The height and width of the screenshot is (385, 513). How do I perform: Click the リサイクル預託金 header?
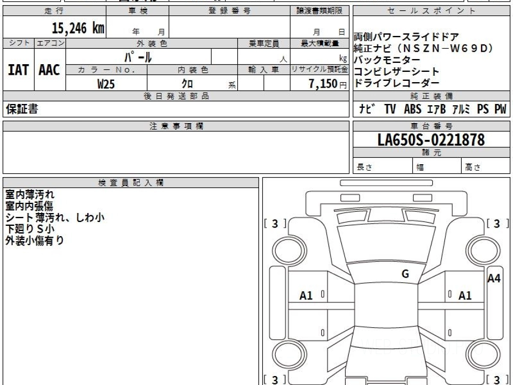[x=320, y=70]
